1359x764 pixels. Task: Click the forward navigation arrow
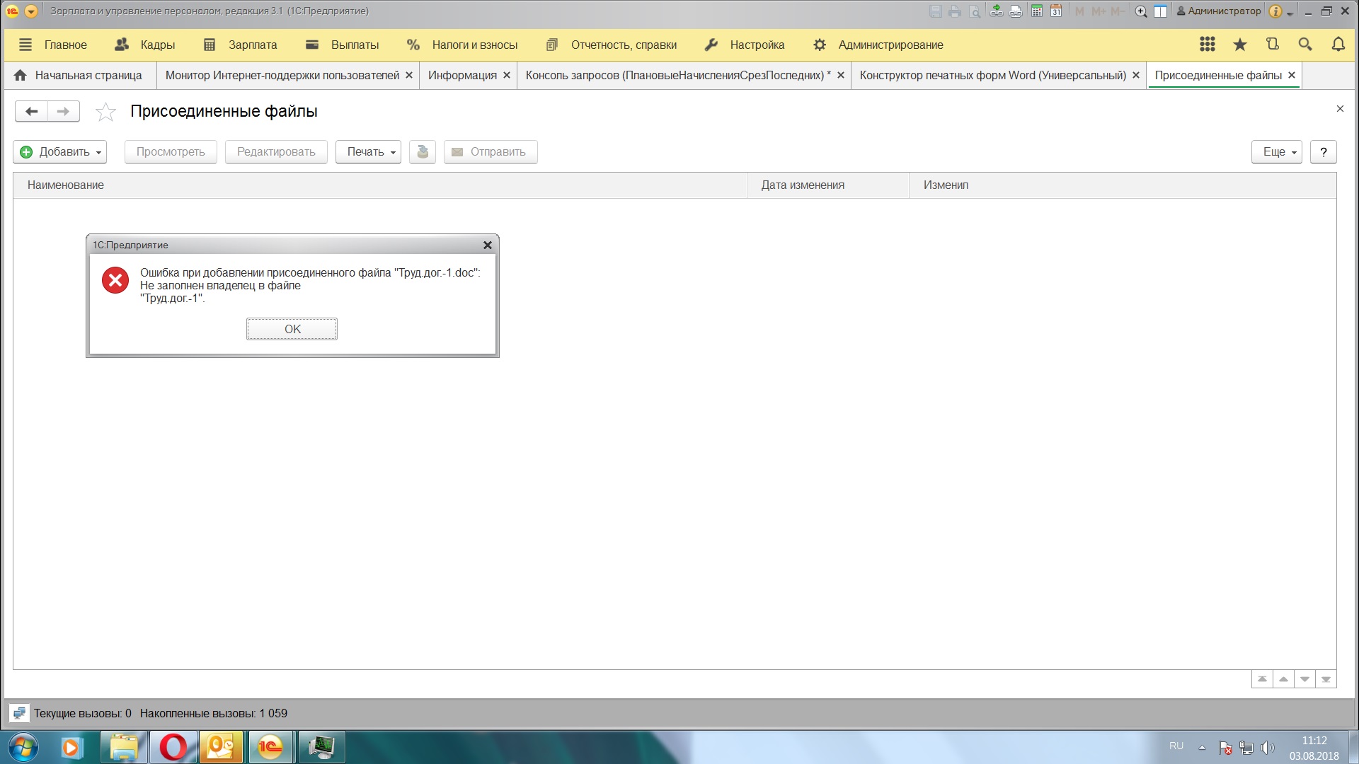tap(64, 111)
